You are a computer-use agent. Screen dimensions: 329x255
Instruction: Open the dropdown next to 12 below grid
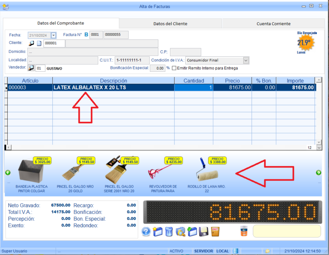tap(319, 148)
